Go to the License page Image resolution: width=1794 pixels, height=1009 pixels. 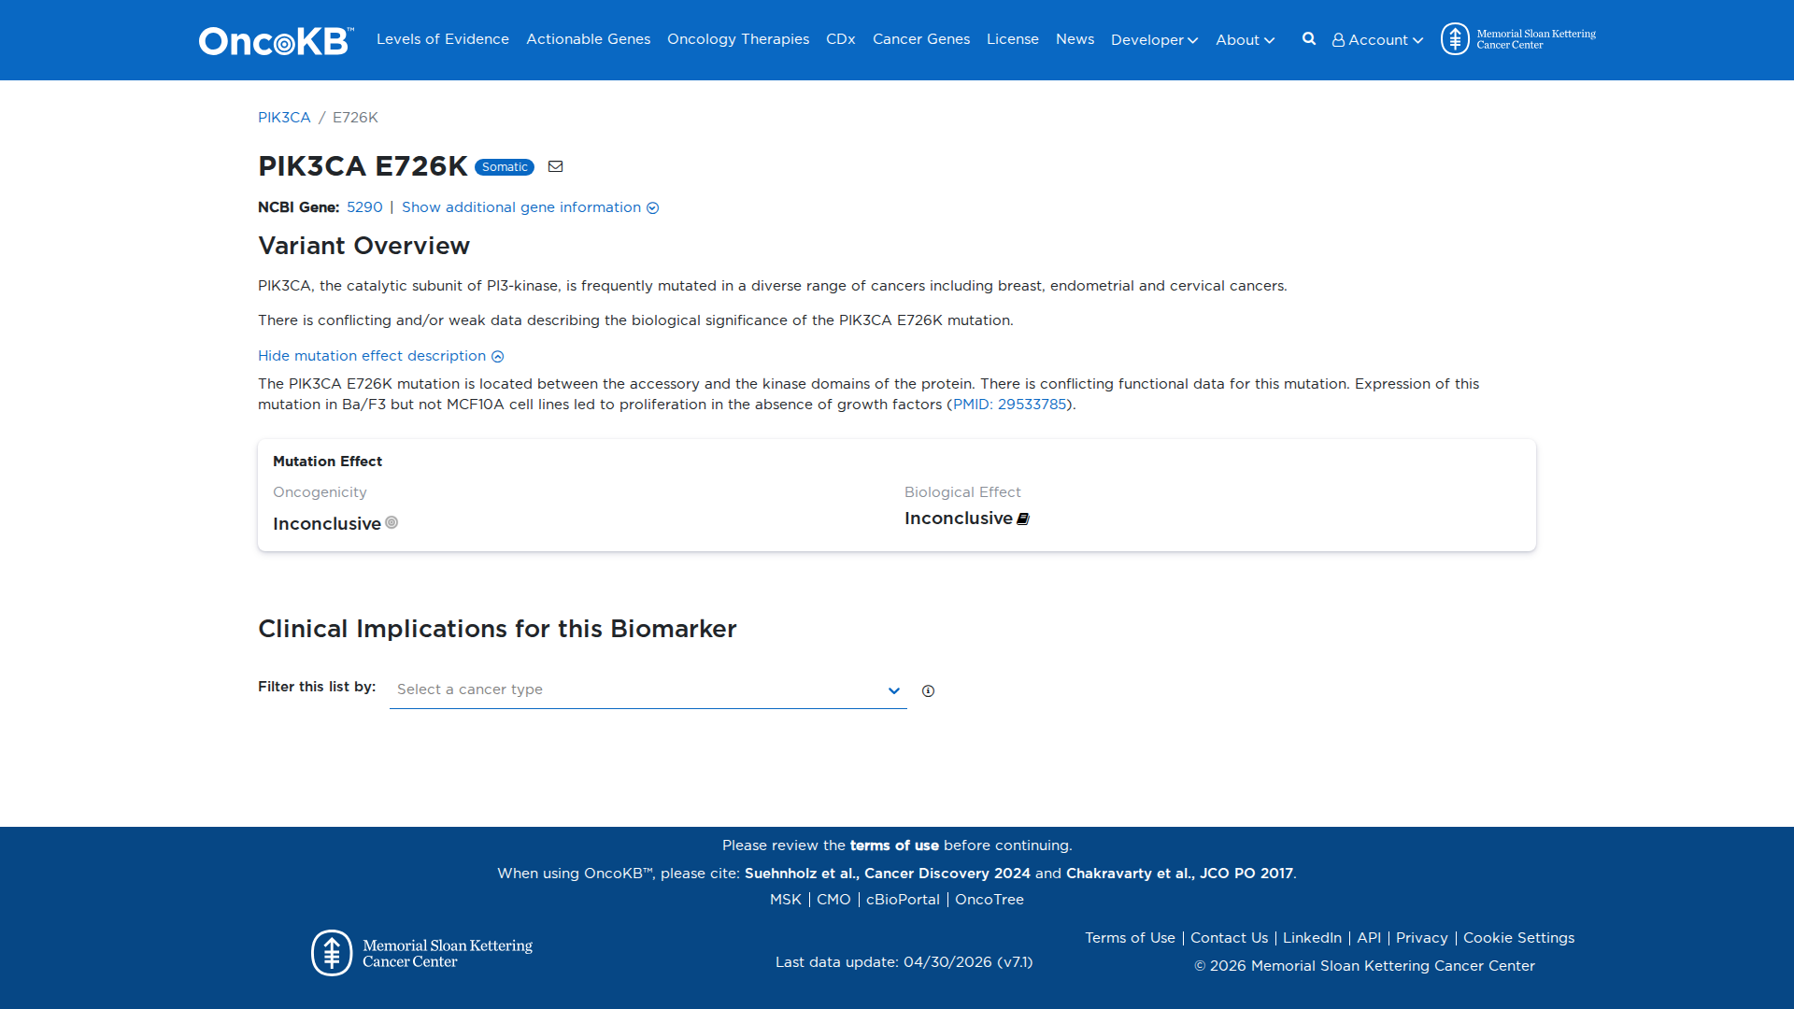[1012, 39]
